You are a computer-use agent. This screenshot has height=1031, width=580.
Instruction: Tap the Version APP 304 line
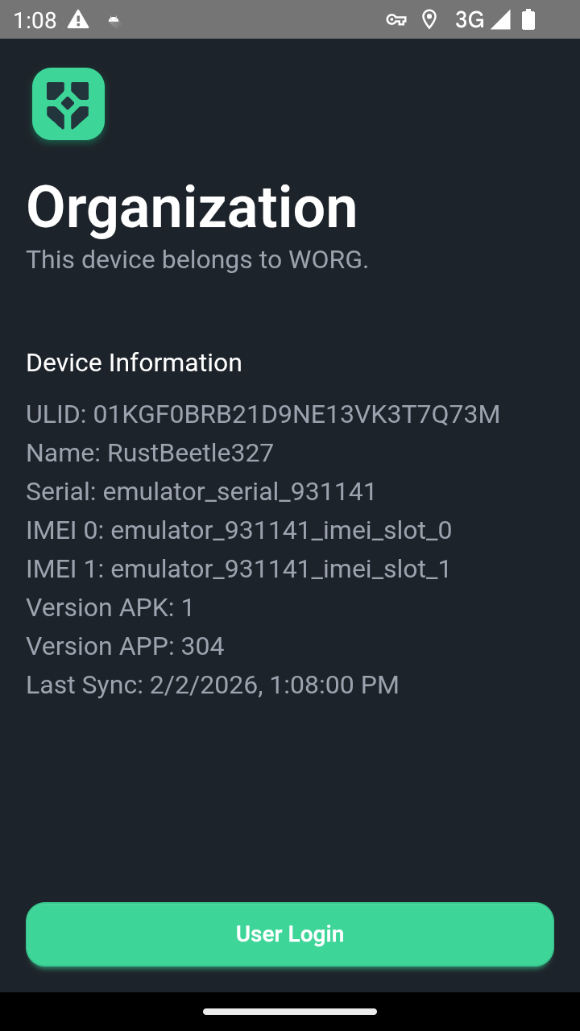tap(125, 646)
